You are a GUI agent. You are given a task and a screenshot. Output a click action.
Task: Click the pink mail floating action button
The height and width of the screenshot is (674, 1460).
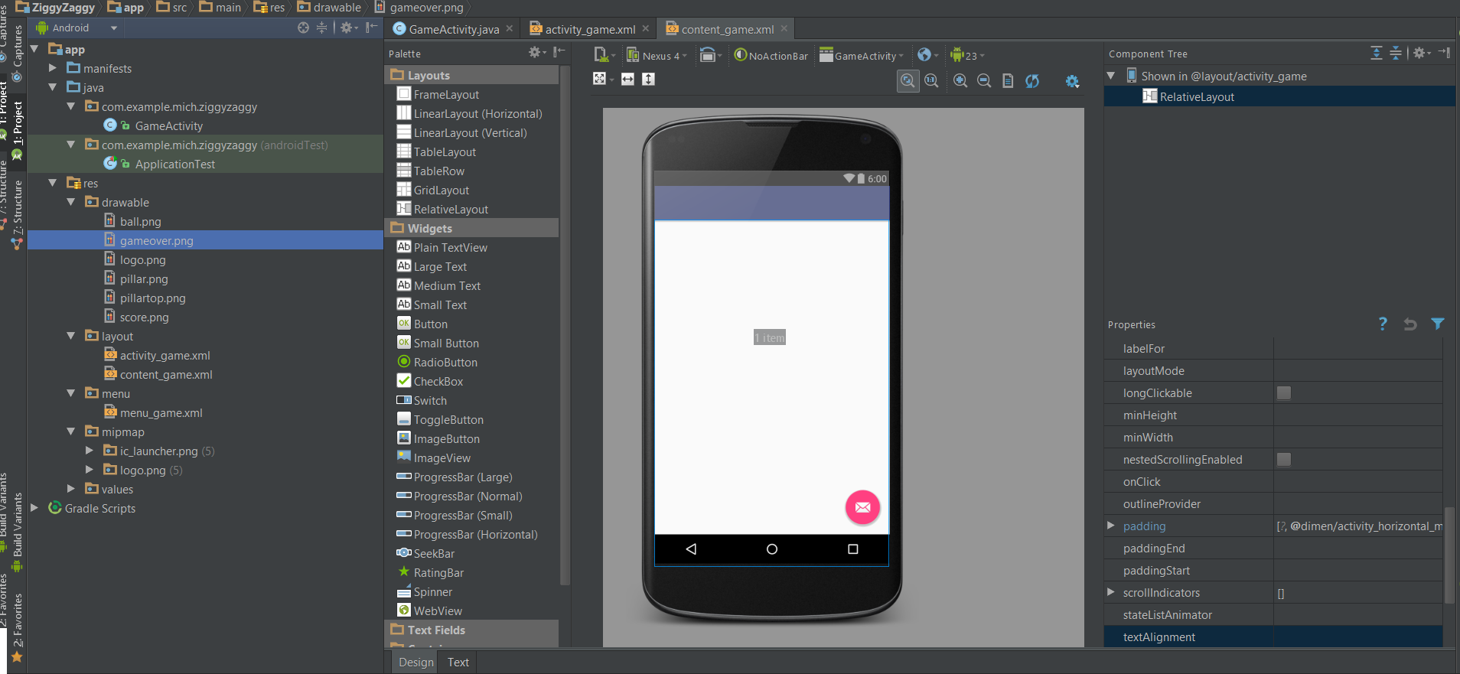[x=862, y=507]
